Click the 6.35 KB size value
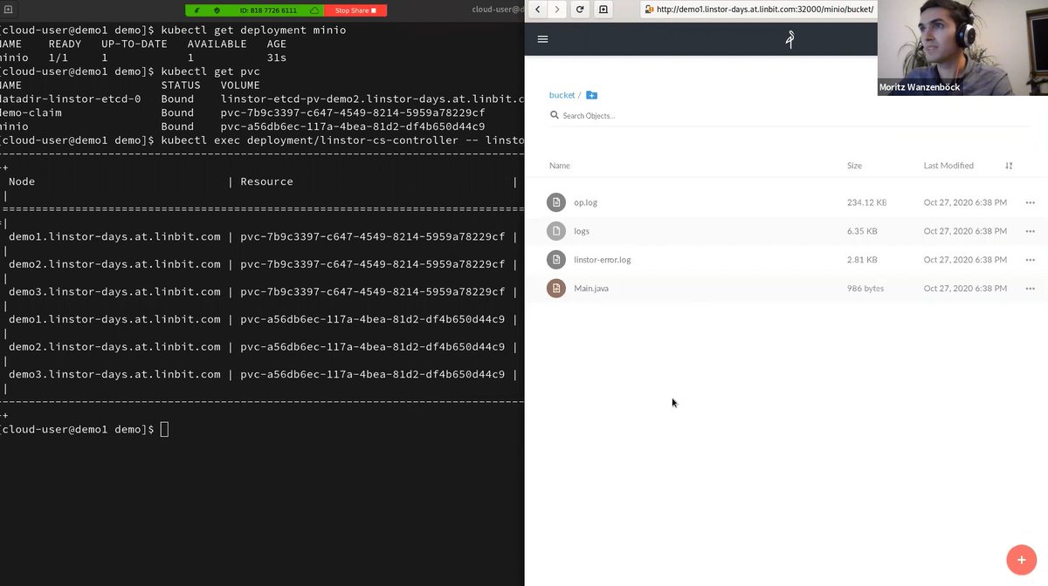1048x586 pixels. pos(862,231)
